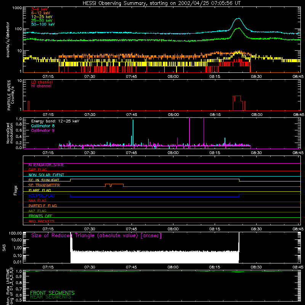
Task: Click the green 25-50 keV legend label
Action: point(42,21)
